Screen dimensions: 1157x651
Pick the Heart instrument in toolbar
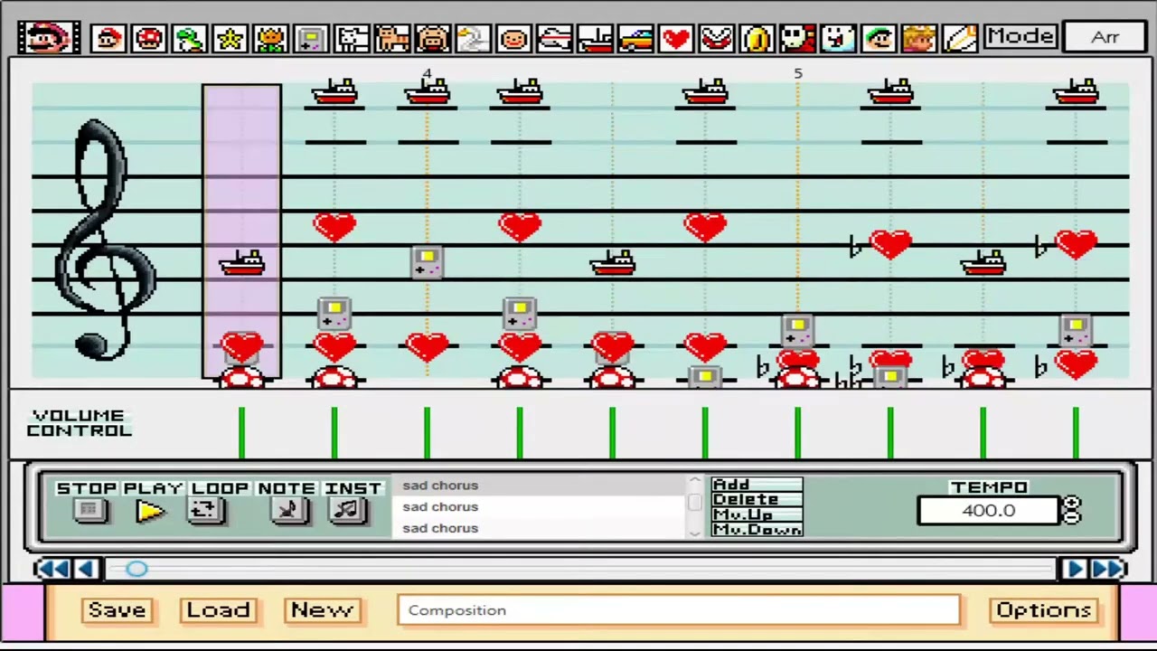pyautogui.click(x=676, y=38)
